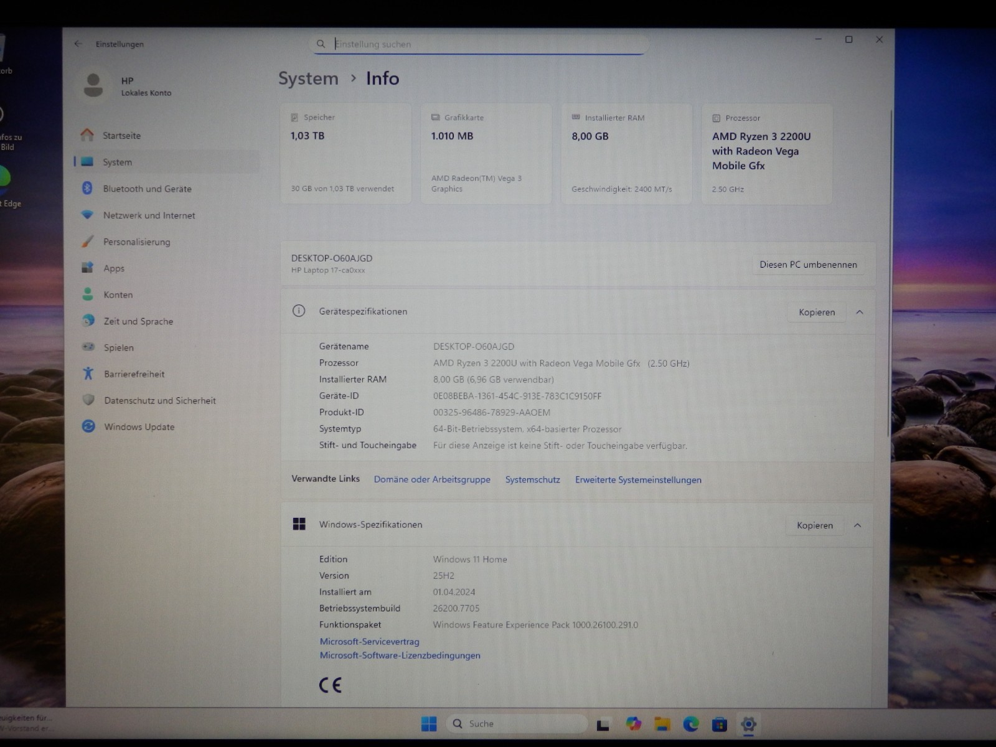This screenshot has width=996, height=747.
Task: Click the info circle icon by Gerätespezifikationen
Action: click(299, 311)
